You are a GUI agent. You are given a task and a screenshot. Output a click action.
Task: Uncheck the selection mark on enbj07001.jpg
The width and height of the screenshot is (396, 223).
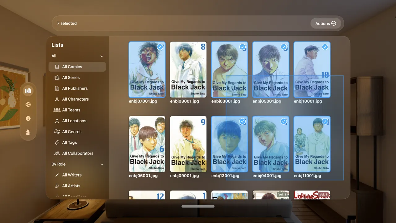point(160,47)
